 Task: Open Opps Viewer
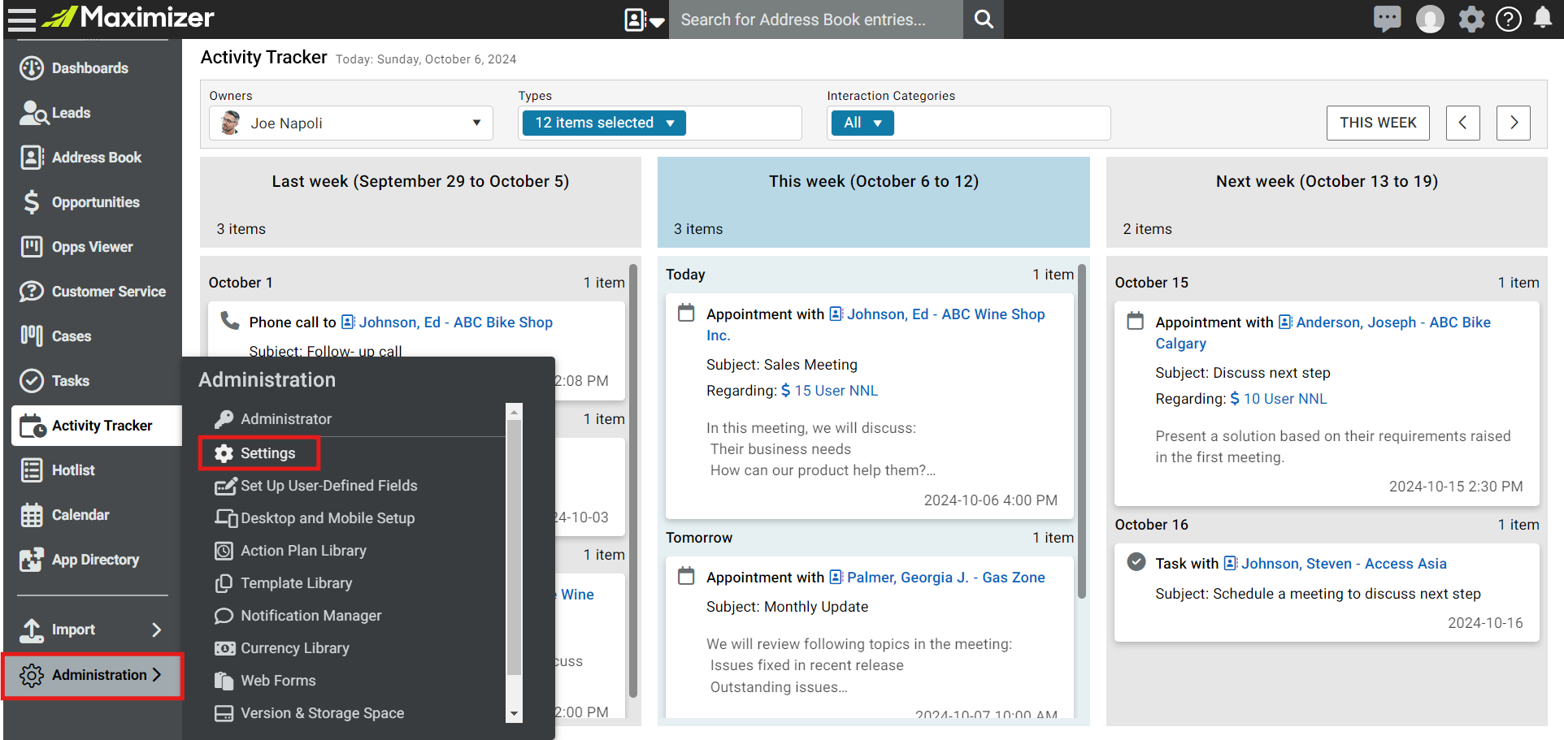[x=91, y=247]
